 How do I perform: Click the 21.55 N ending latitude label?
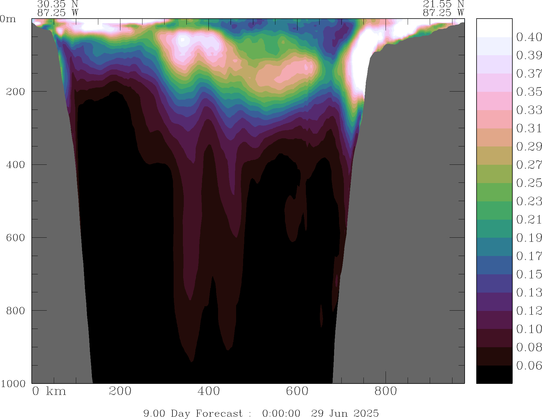(443, 4)
